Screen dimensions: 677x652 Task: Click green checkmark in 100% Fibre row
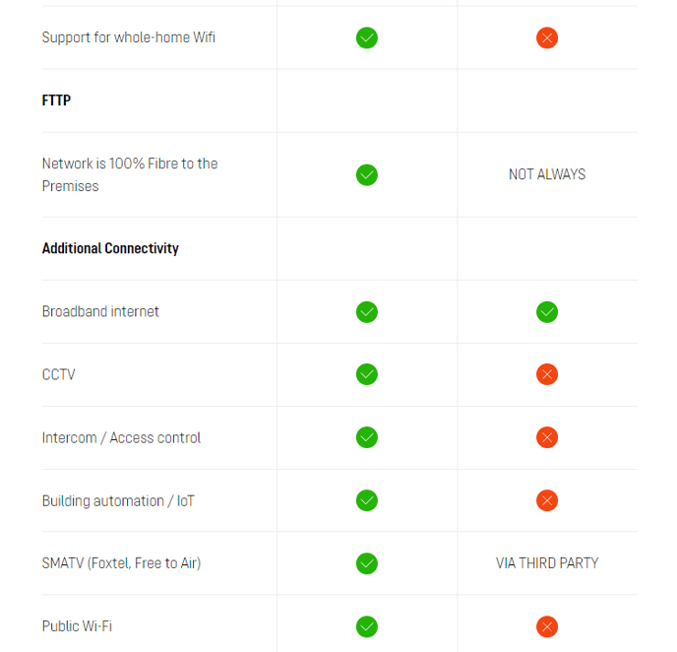[367, 175]
